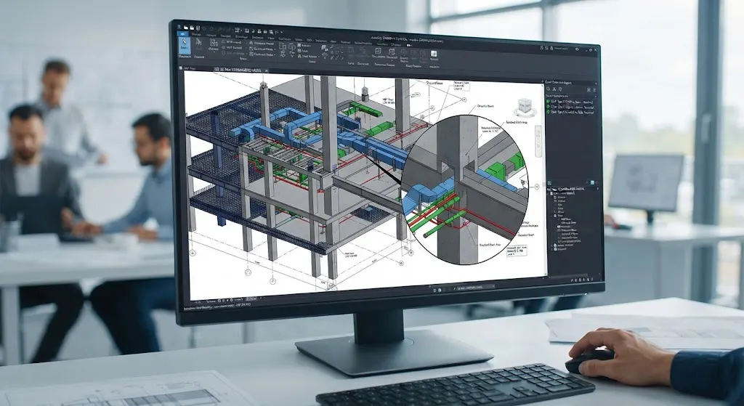744x406 pixels.
Task: Open the settings gear icon in title bar
Action: [577, 49]
